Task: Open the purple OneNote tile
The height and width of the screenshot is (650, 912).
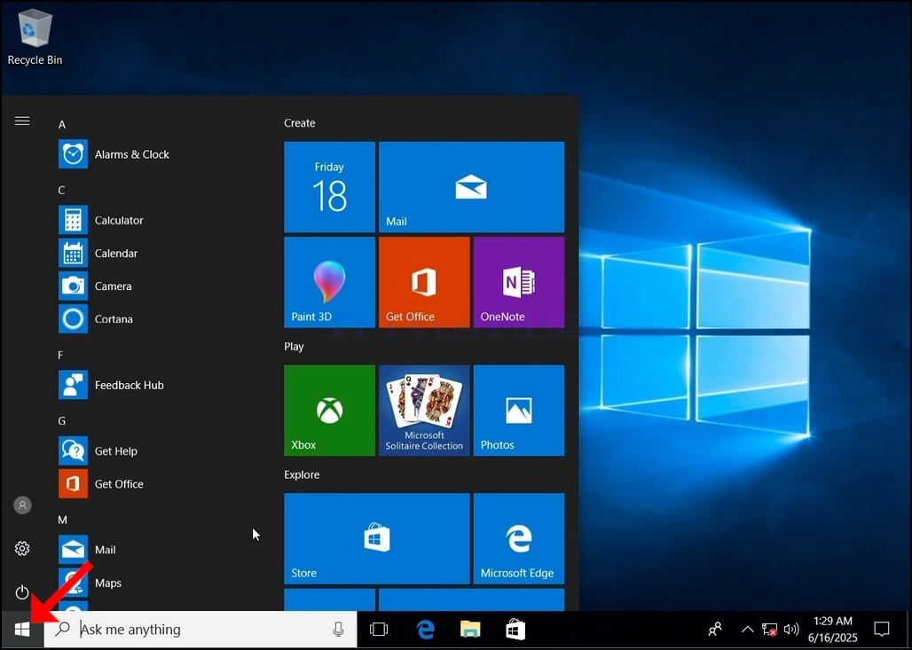Action: click(519, 282)
